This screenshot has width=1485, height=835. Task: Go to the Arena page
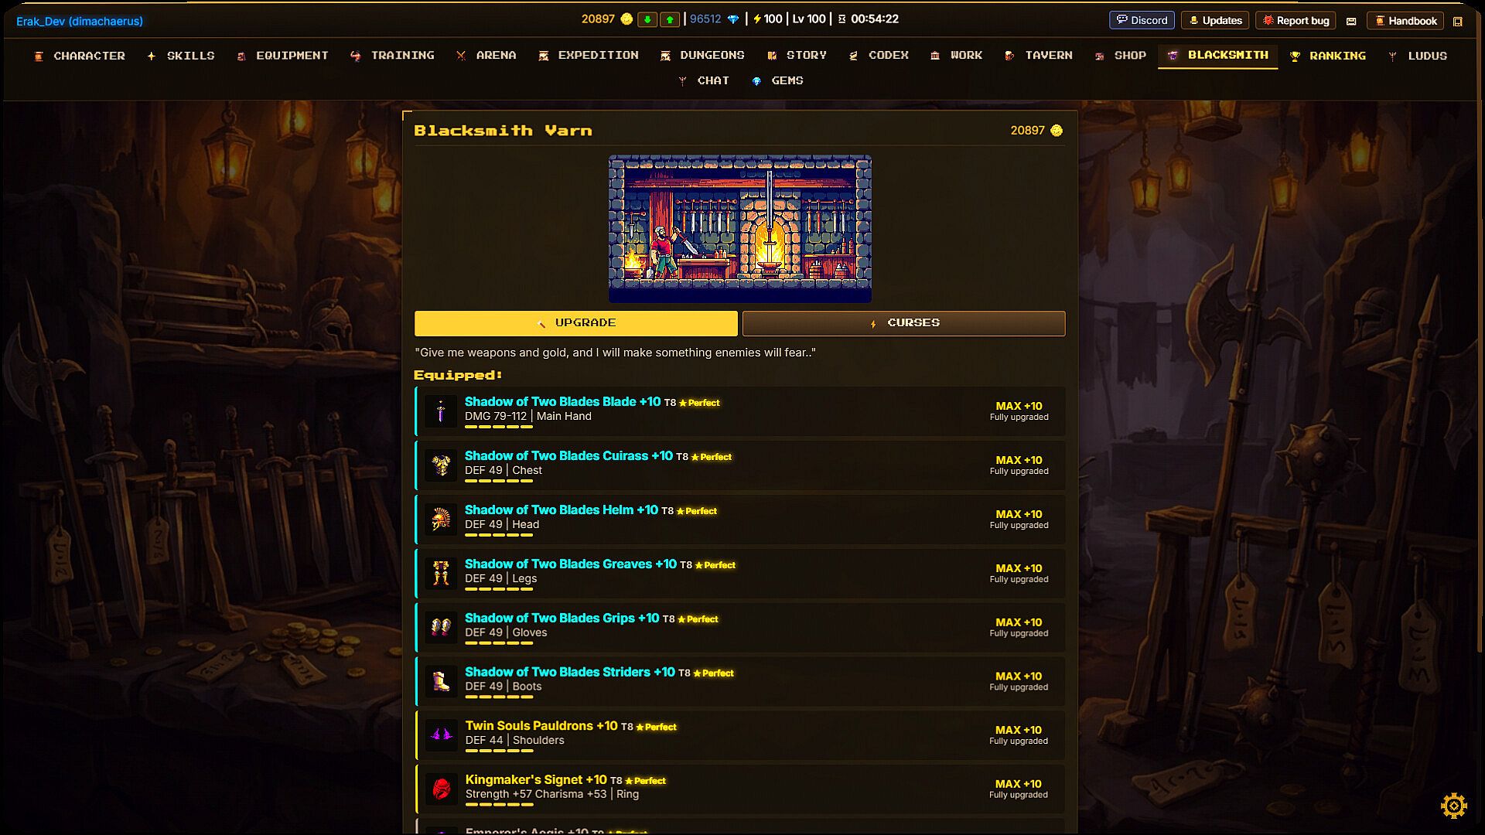[x=486, y=56]
